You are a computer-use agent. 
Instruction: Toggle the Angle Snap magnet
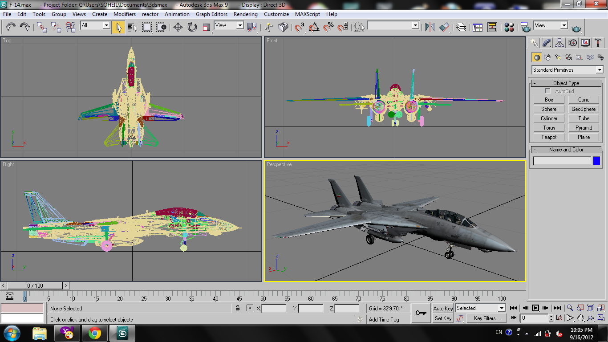pyautogui.click(x=314, y=27)
